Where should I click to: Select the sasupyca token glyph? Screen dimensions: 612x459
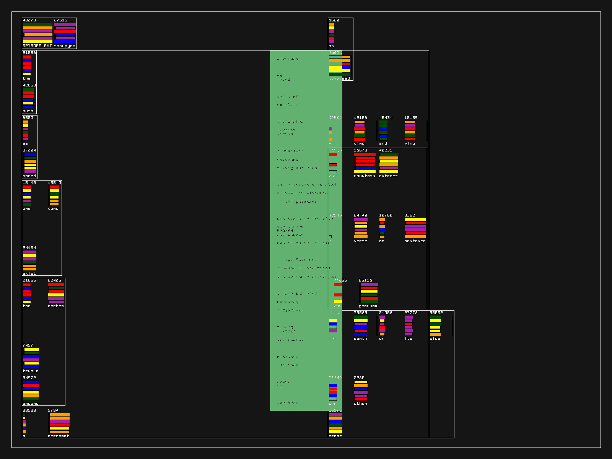pos(65,33)
